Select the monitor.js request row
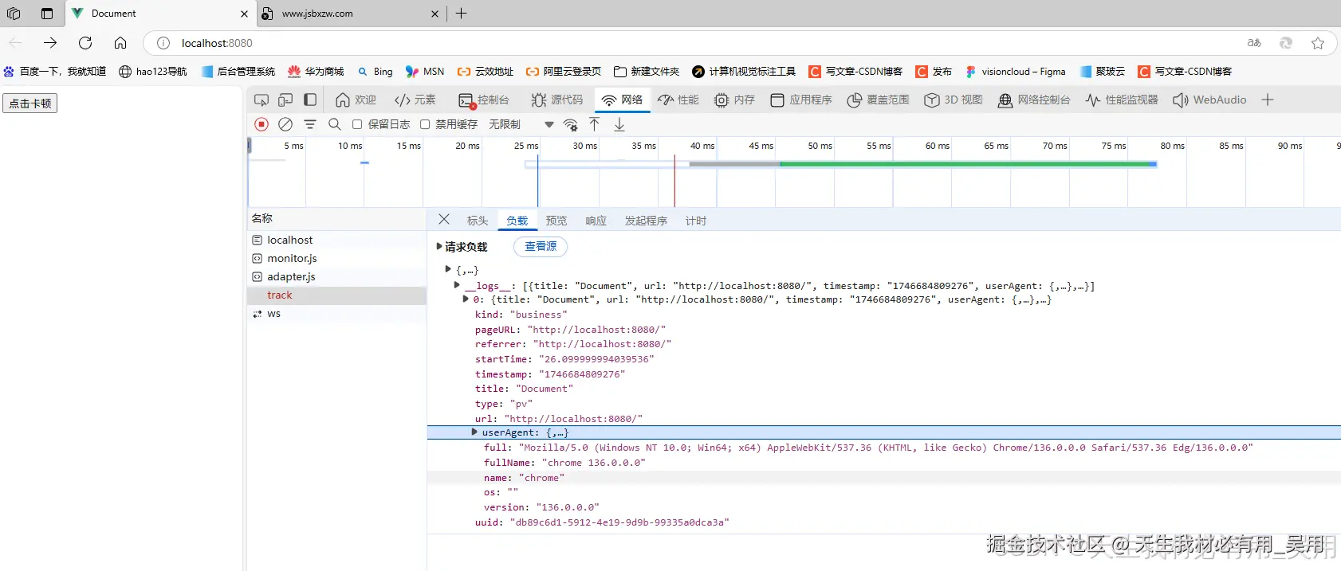The image size is (1341, 571). (336, 258)
